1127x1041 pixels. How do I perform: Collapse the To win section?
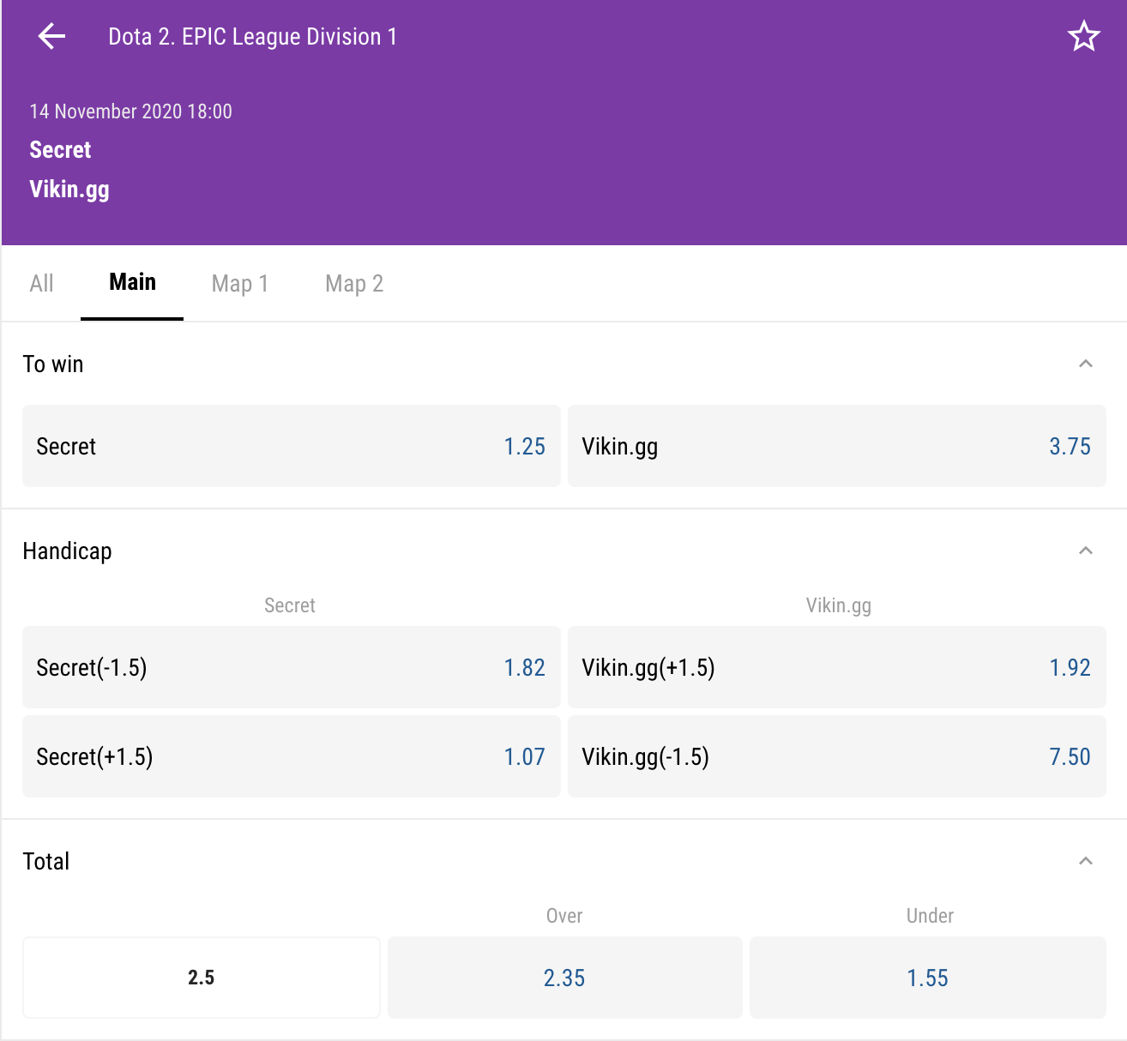(1085, 364)
